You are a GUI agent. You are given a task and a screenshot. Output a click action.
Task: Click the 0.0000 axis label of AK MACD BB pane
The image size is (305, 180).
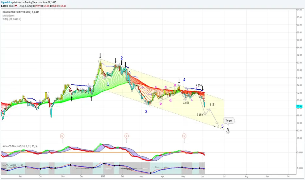[299, 153]
